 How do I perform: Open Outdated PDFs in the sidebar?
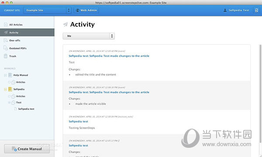tap(27, 48)
